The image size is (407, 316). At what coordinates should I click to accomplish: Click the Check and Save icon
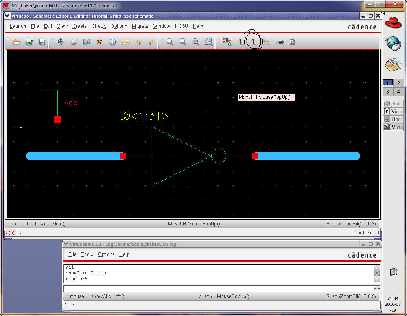pyautogui.click(x=29, y=42)
